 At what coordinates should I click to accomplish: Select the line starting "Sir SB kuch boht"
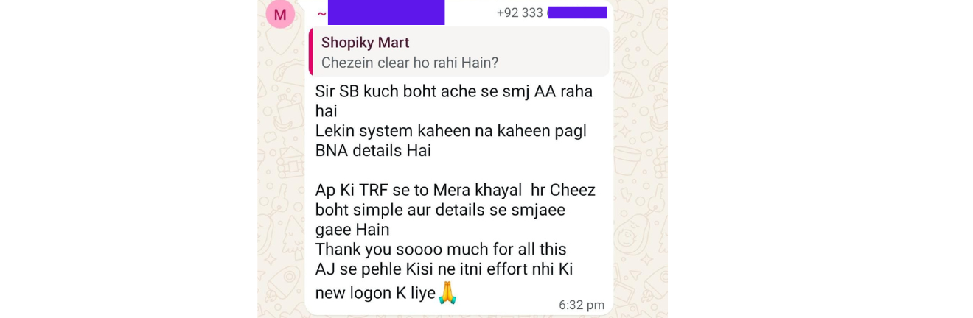coord(454,91)
